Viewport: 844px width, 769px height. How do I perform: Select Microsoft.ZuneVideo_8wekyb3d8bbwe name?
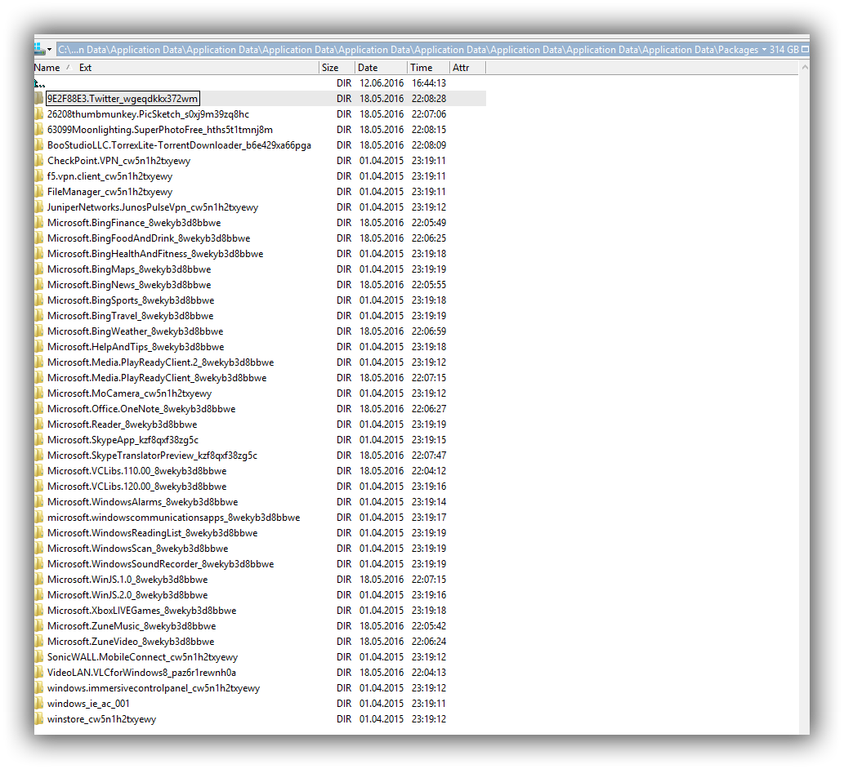[131, 642]
